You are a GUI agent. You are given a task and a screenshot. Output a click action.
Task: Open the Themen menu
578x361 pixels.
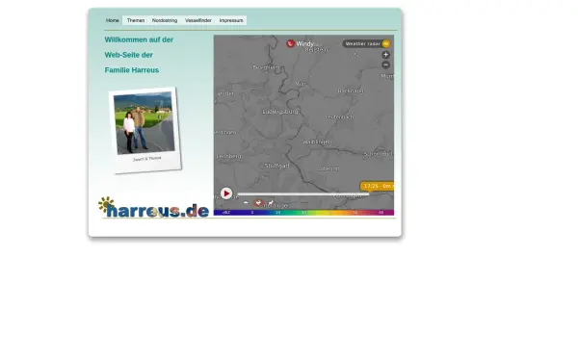click(x=136, y=20)
